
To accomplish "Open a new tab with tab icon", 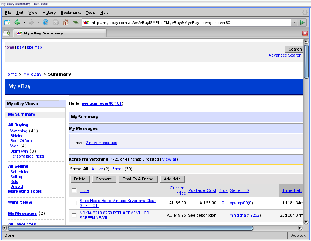I will pos(7,33).
